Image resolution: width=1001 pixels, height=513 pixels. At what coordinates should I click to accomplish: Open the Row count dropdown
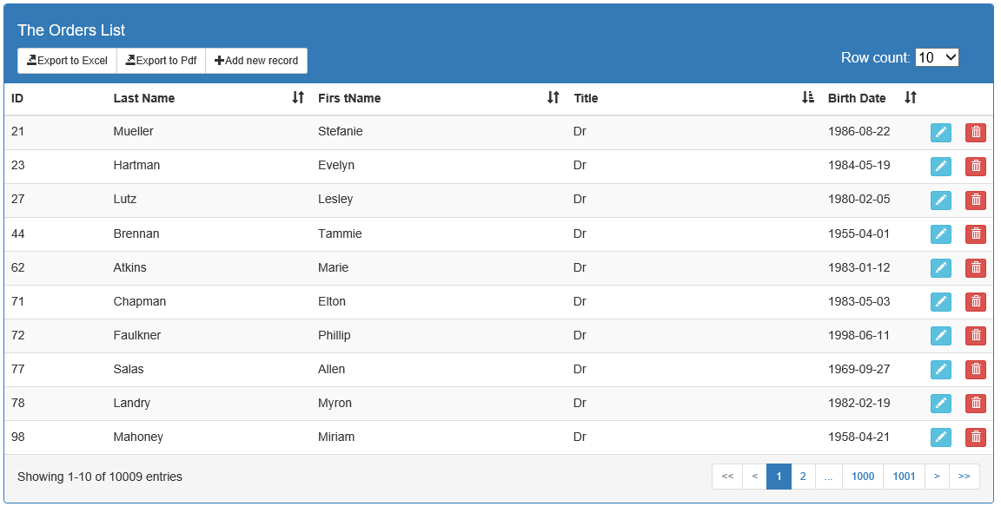(937, 57)
